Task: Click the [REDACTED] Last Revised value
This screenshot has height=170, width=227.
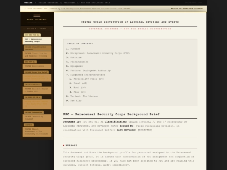Action: [x=145, y=130]
